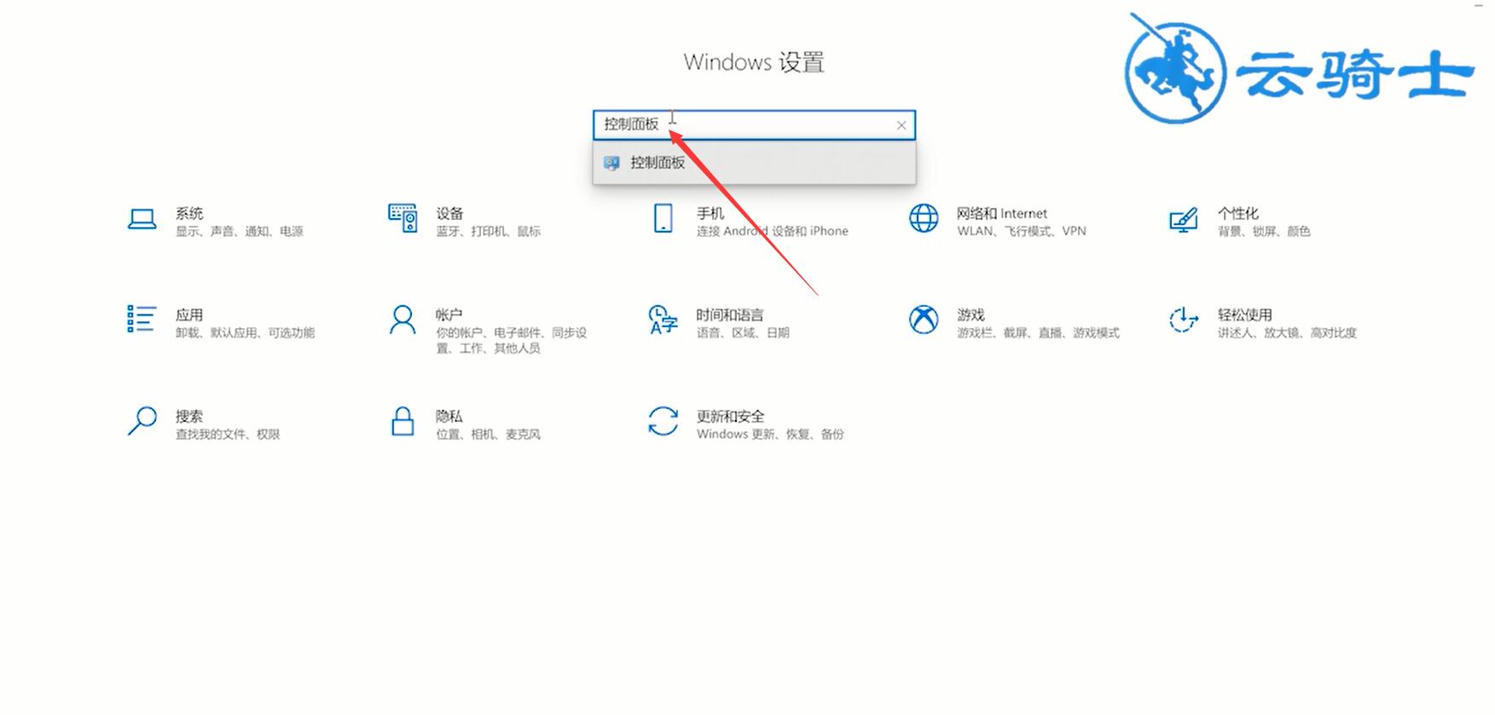Viewport: 1495px width, 715px height.
Task: Click the 显示、声音、通知、电源 description
Action: (x=240, y=231)
